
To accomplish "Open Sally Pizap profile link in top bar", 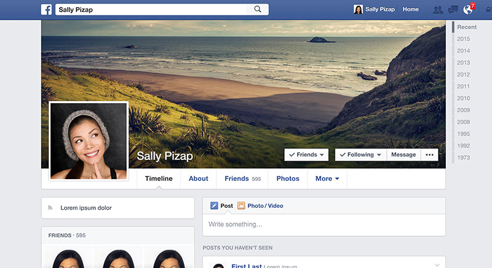I will click(x=380, y=9).
